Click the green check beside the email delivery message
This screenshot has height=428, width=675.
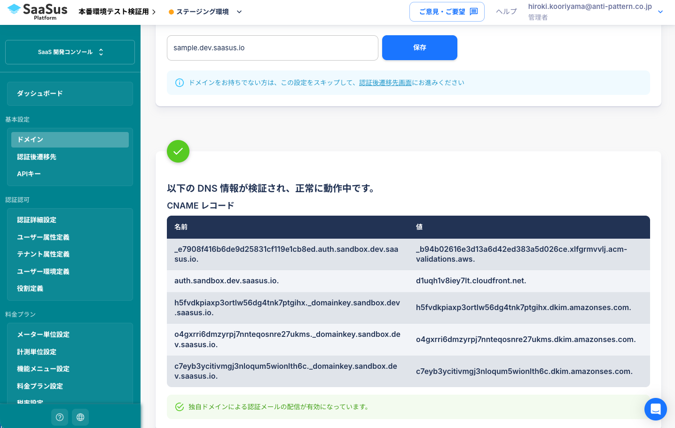(180, 406)
